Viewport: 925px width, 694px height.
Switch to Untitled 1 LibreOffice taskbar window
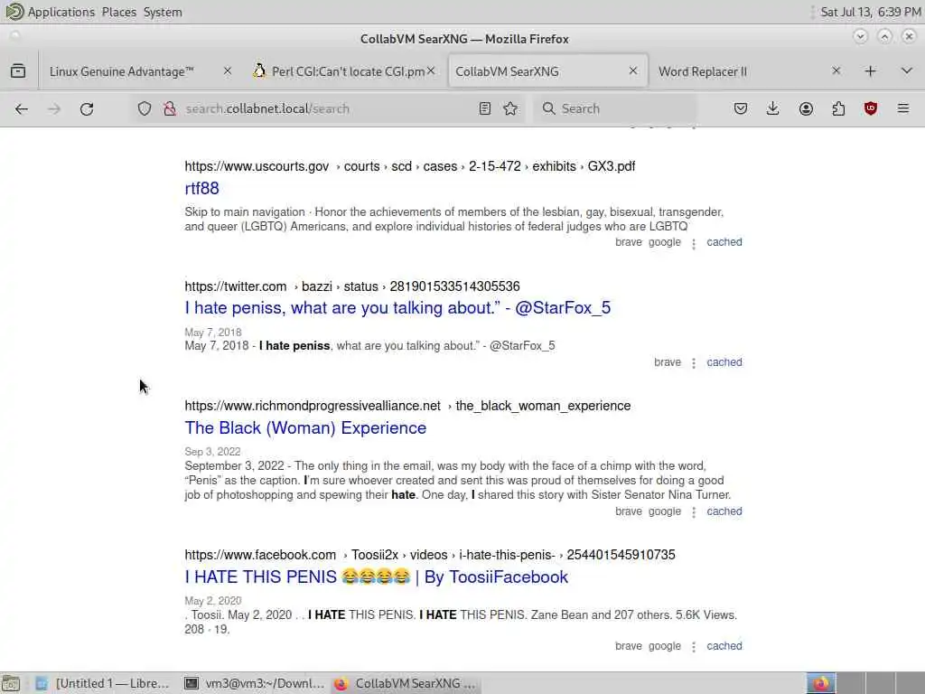103,683
